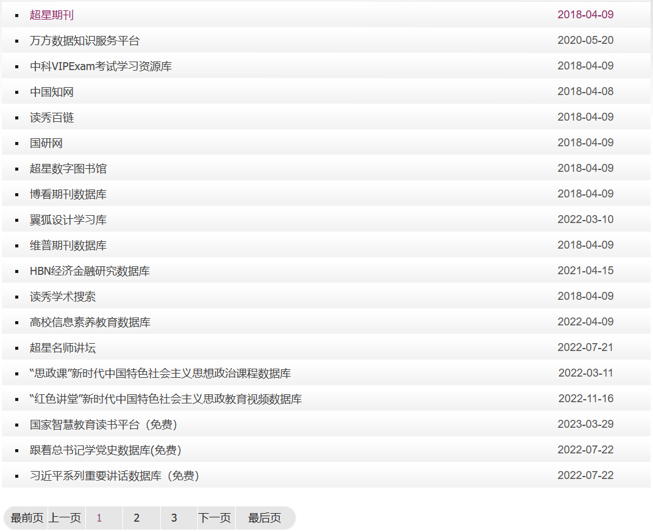Open HBN经济金融研究数据库
Screen dimensions: 653x532
(90, 271)
